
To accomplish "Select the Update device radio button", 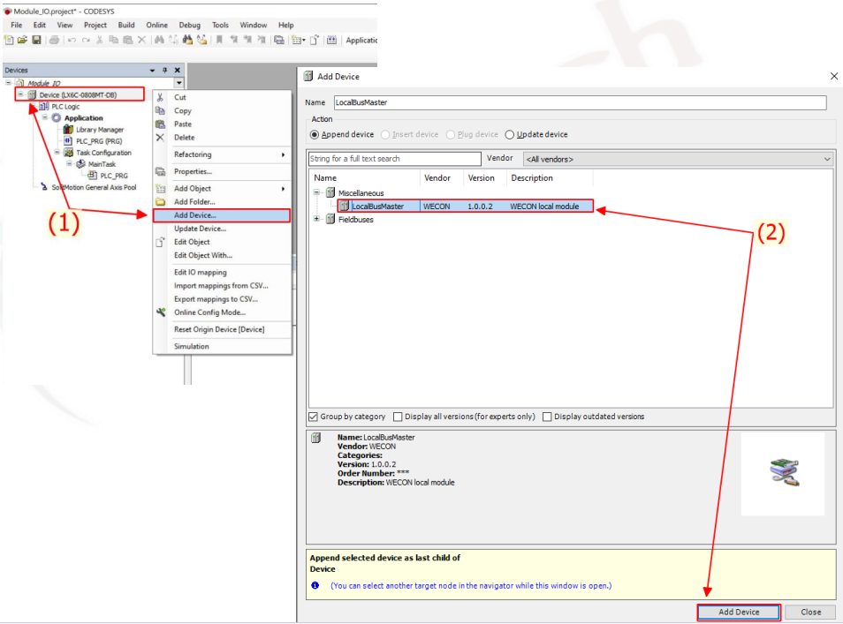I will point(509,135).
